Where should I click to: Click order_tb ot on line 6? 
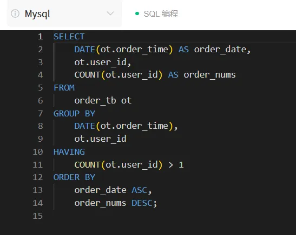pyautogui.click(x=103, y=101)
